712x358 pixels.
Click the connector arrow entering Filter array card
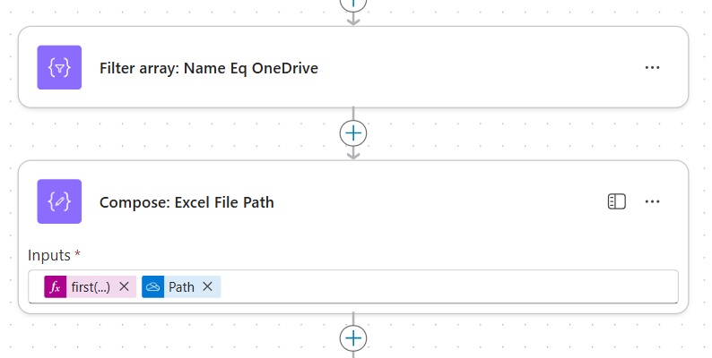coord(353,20)
